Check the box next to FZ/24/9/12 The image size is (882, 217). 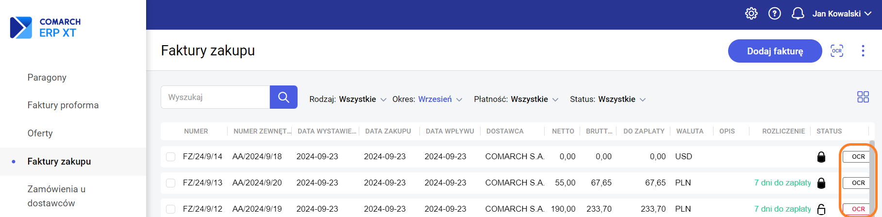170,209
